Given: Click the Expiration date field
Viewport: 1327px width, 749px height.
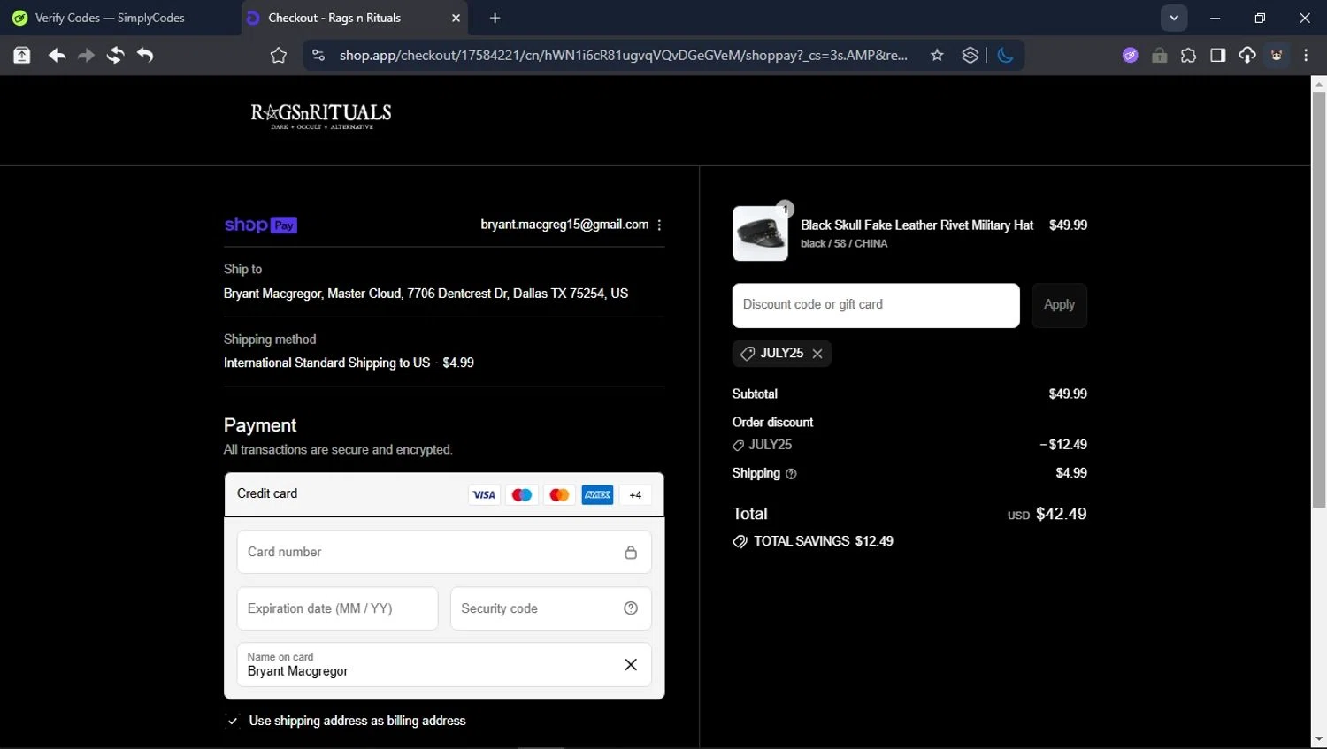Looking at the screenshot, I should pyautogui.click(x=337, y=608).
